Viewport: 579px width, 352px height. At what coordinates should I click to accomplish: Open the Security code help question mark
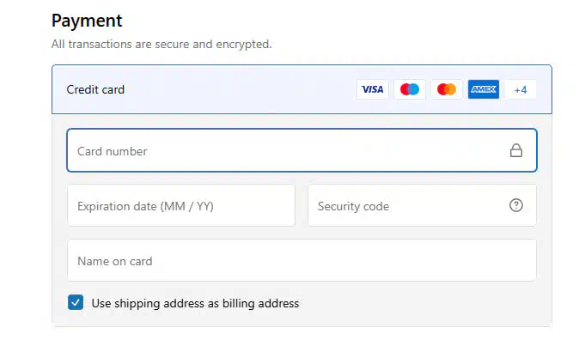coord(515,205)
